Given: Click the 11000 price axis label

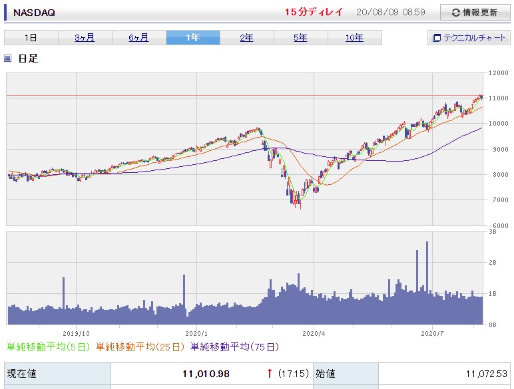Looking at the screenshot, I should point(498,98).
